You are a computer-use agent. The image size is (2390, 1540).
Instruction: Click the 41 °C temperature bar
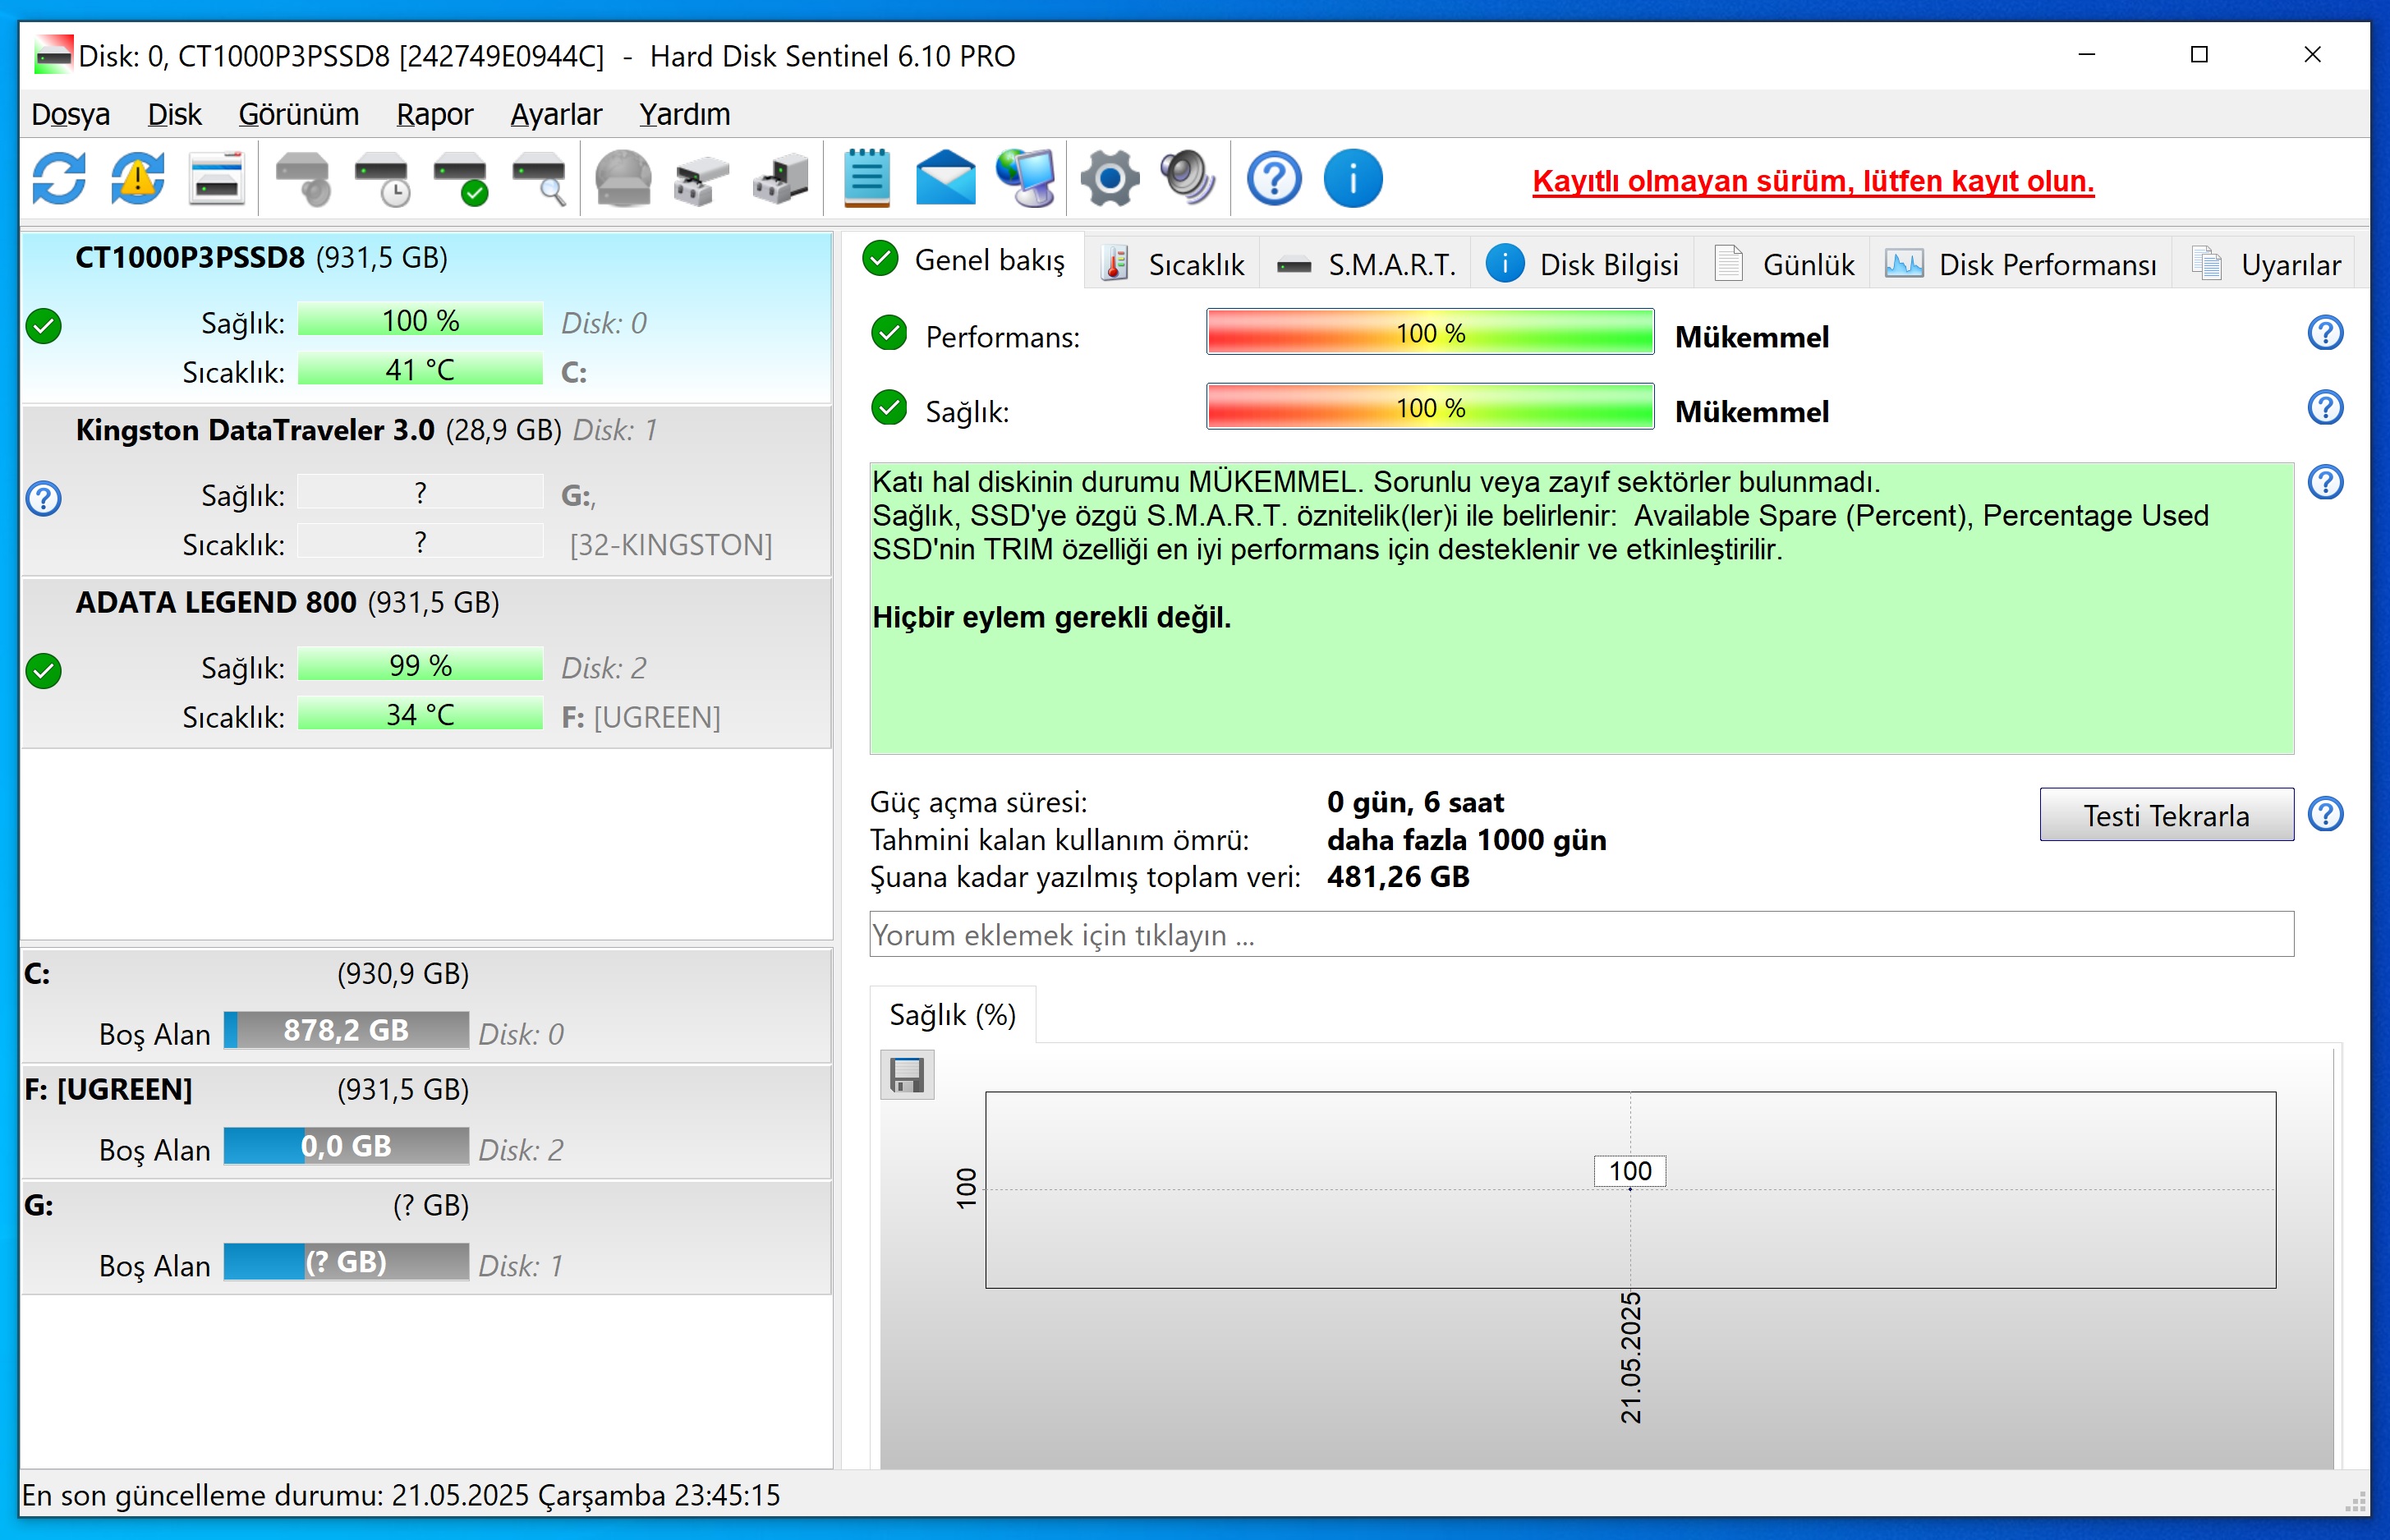pos(420,370)
